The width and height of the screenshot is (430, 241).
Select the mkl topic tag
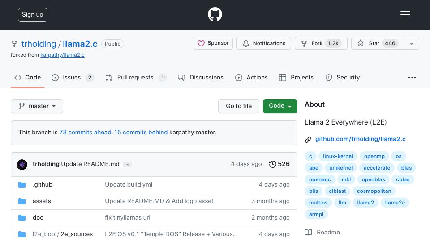pos(346,179)
